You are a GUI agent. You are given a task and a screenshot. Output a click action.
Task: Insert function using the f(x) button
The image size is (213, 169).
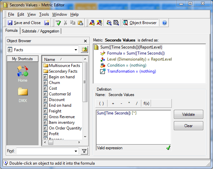point(146,103)
